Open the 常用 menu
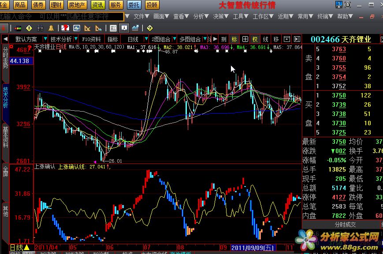This screenshot has width=383, height=254. pos(305,16)
